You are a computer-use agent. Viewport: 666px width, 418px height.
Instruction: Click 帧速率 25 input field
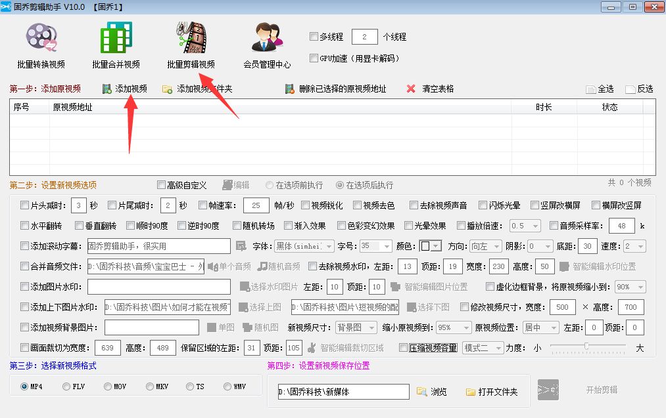(256, 205)
